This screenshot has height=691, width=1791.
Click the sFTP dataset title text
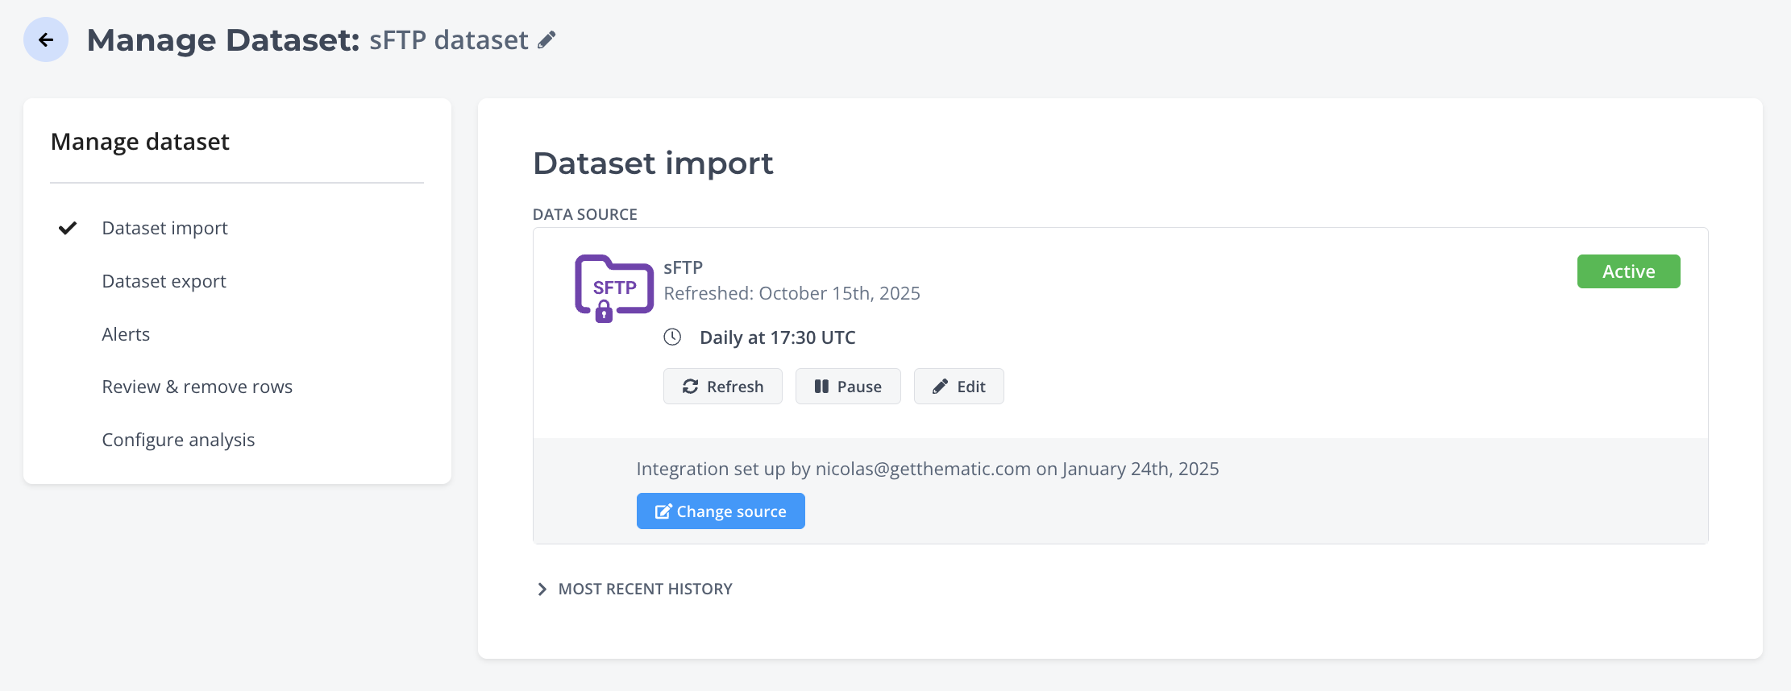[448, 39]
